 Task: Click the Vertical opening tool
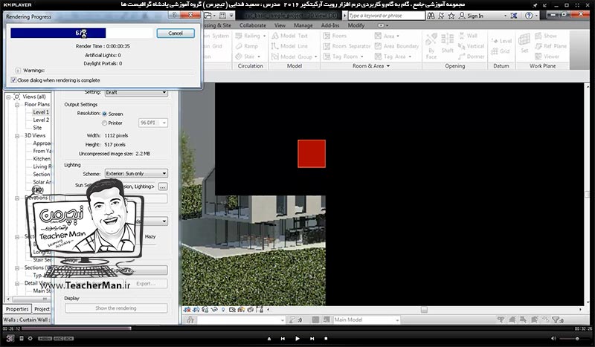pos(471,46)
